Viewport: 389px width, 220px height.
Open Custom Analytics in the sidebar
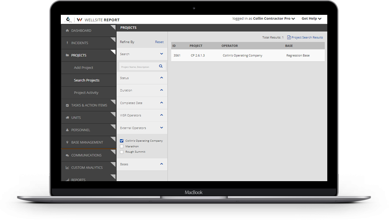point(88,168)
